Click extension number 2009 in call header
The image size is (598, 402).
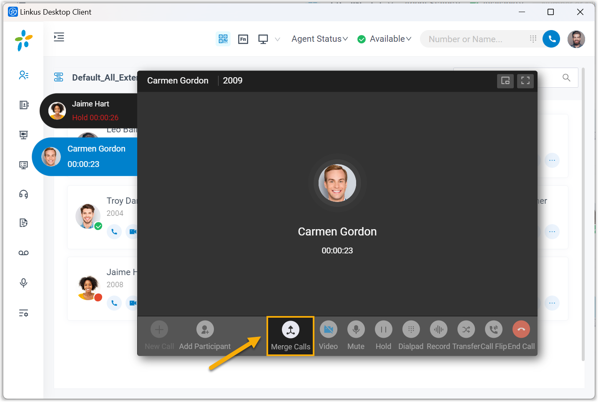(x=233, y=81)
